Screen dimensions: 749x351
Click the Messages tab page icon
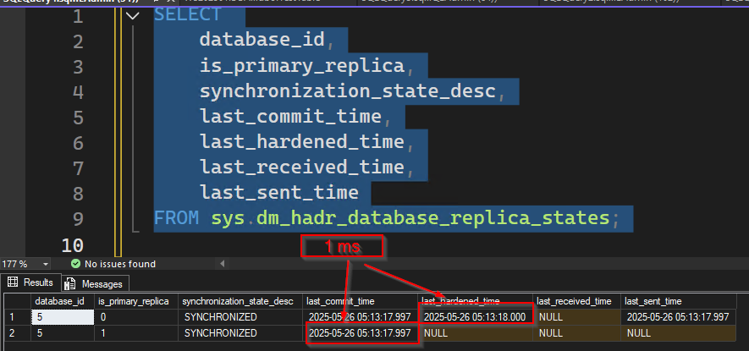pyautogui.click(x=70, y=284)
